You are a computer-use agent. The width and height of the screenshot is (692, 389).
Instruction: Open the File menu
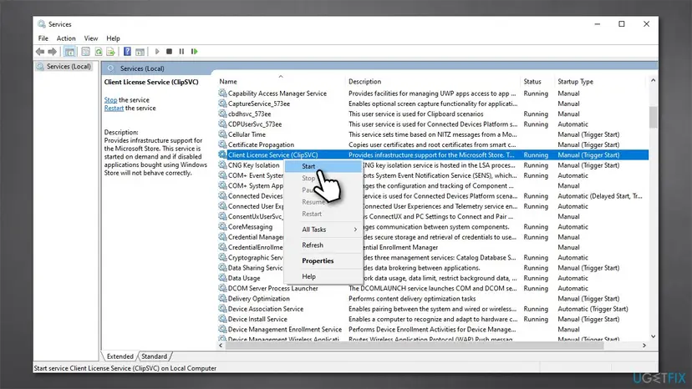pos(43,38)
